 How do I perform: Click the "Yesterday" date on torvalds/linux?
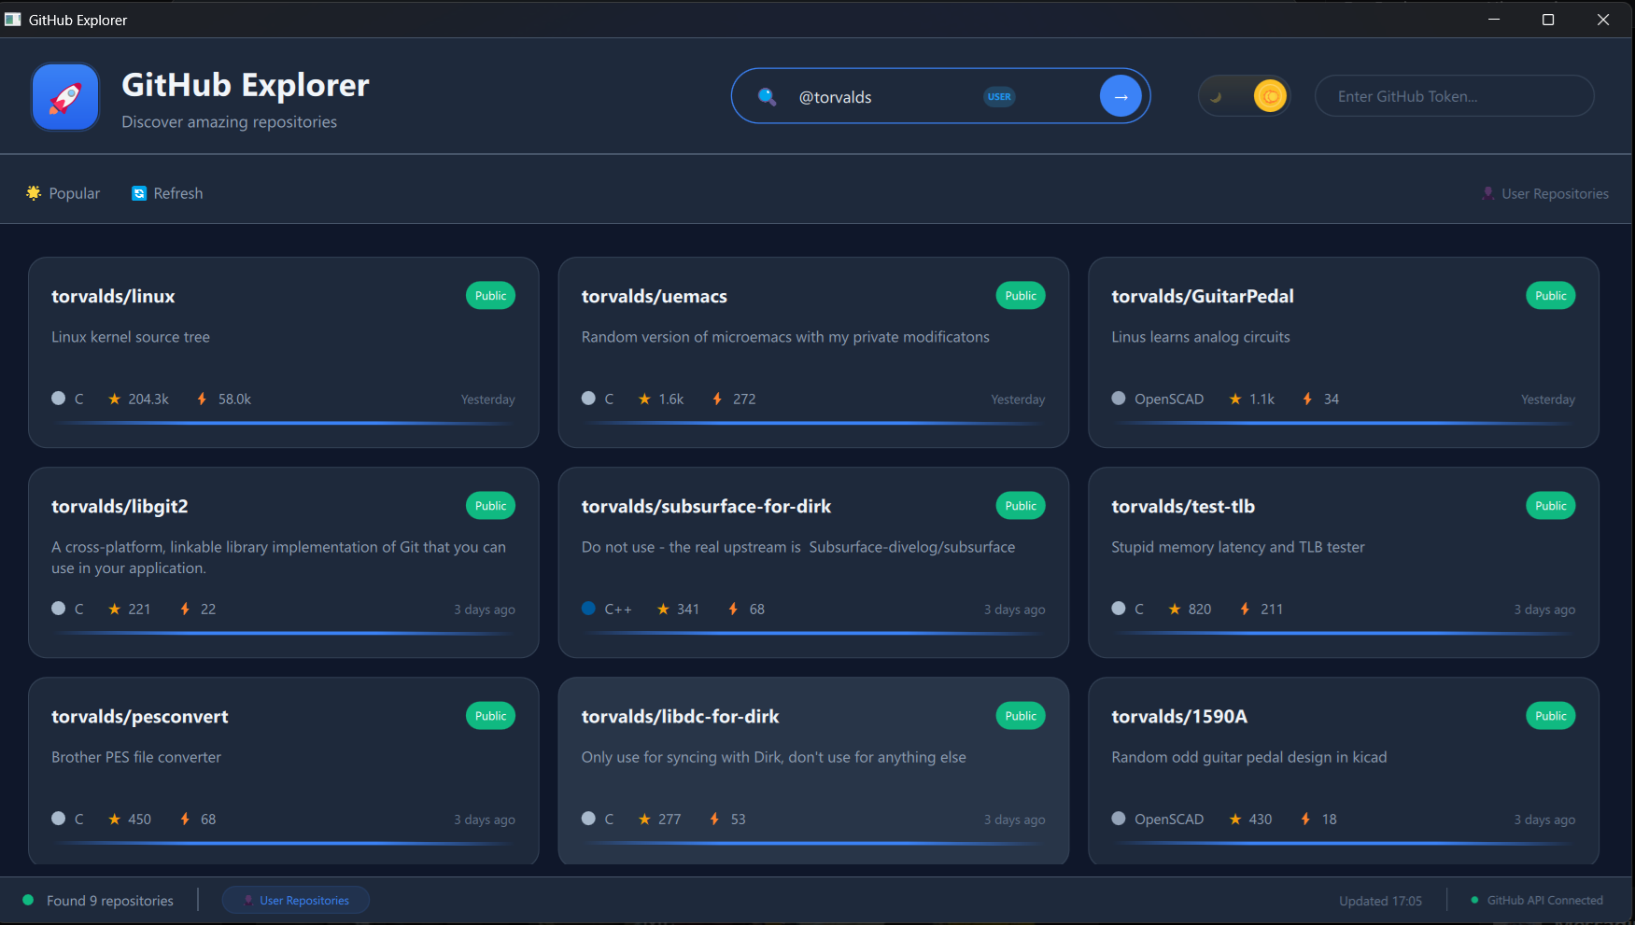pyautogui.click(x=487, y=399)
